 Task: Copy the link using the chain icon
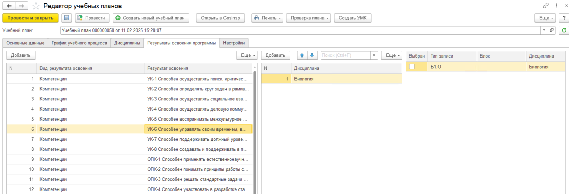coord(546,6)
